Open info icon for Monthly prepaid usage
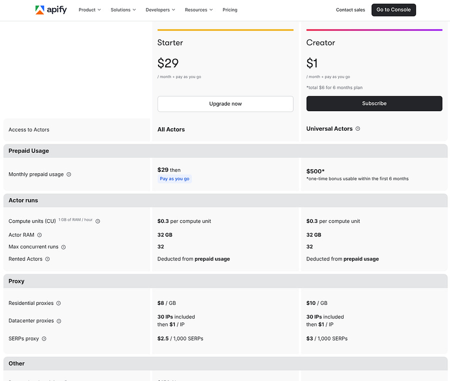This screenshot has width=450, height=381. pyautogui.click(x=69, y=174)
